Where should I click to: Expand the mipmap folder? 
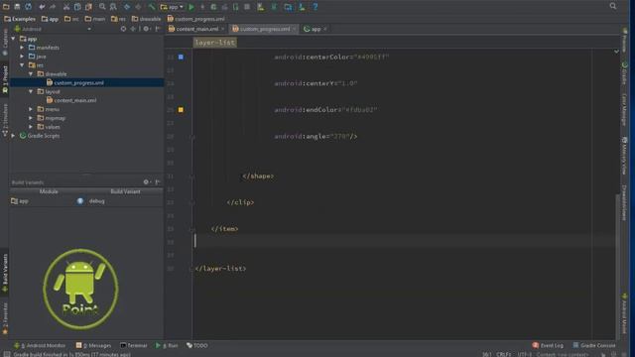[x=31, y=118]
